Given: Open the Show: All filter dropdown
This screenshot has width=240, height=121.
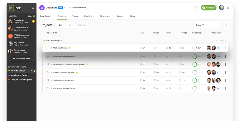Looking at the screenshot, I should [x=207, y=25].
